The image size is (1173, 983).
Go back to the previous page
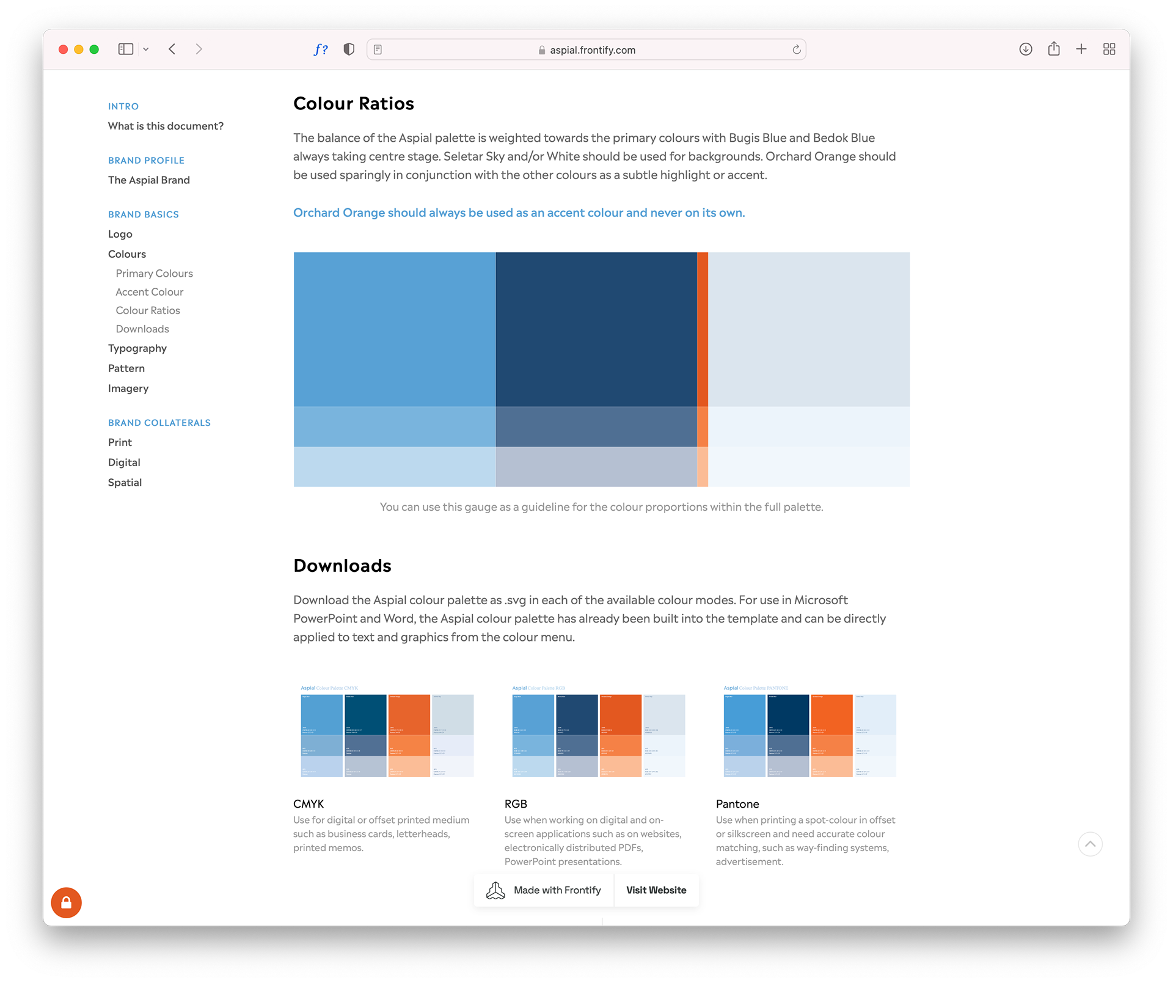pos(172,49)
